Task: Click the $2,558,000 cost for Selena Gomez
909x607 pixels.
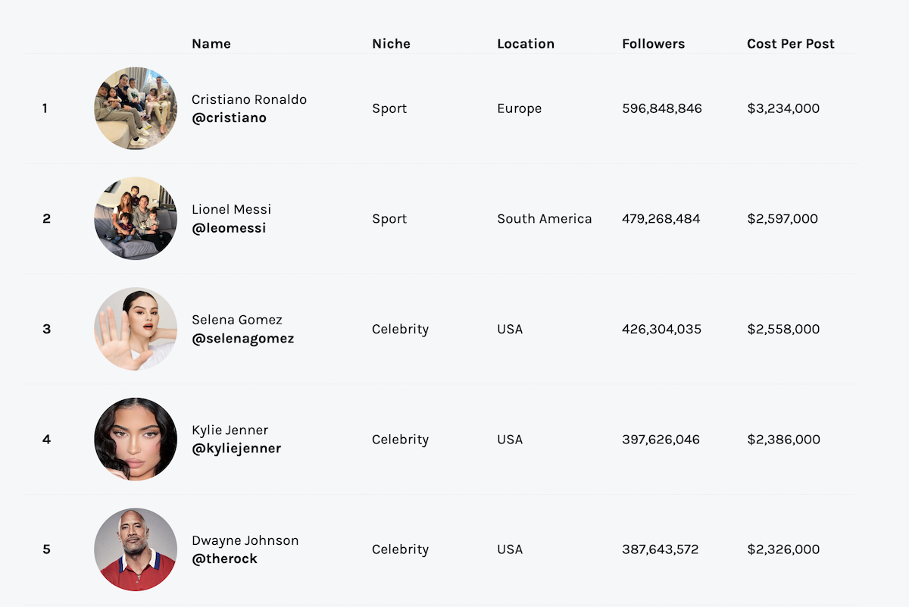Action: 783,329
